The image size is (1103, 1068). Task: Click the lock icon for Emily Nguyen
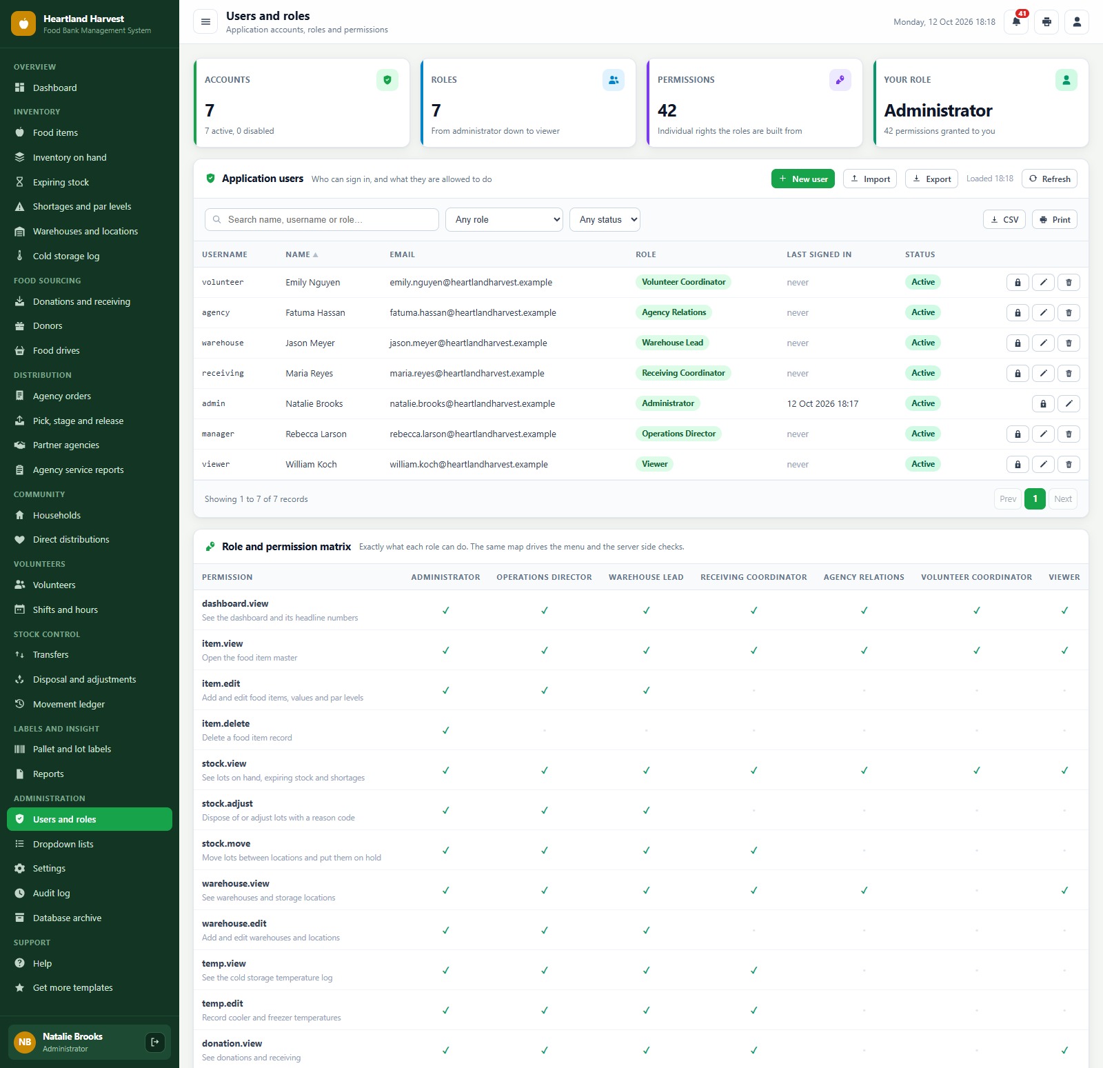(1018, 282)
